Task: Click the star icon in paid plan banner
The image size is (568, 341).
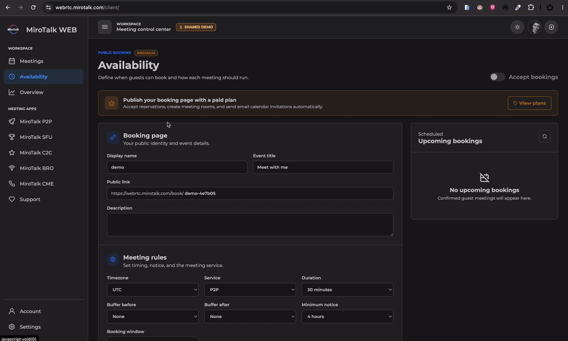Action: pyautogui.click(x=111, y=103)
